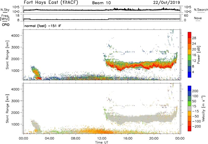Click the 'Freq. [MHz]' axis label
The width and height of the screenshot is (208, 144).
coord(5,18)
